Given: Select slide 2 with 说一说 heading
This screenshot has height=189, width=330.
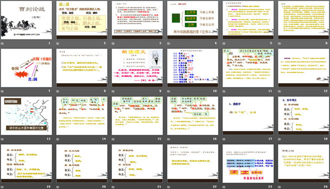Looking at the screenshot, I should coord(81,20).
